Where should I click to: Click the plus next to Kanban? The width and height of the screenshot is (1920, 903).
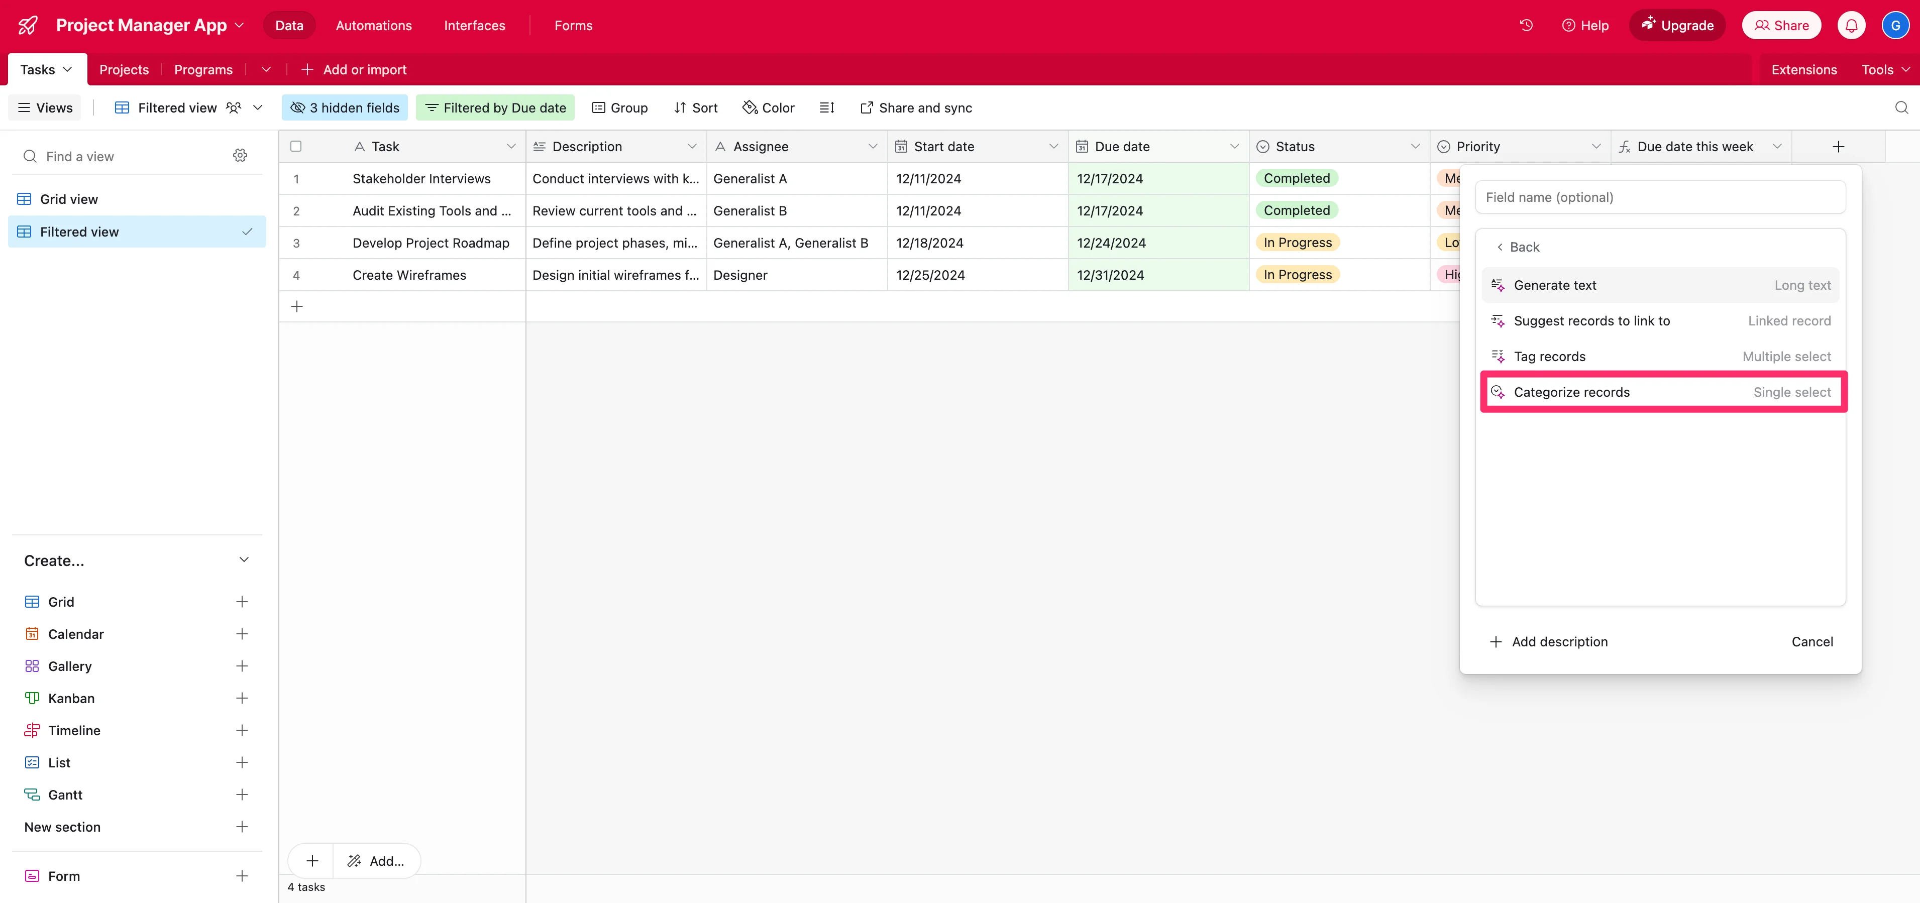(242, 698)
